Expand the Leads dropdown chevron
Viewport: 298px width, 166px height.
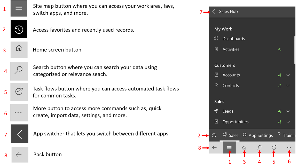coord(288,111)
